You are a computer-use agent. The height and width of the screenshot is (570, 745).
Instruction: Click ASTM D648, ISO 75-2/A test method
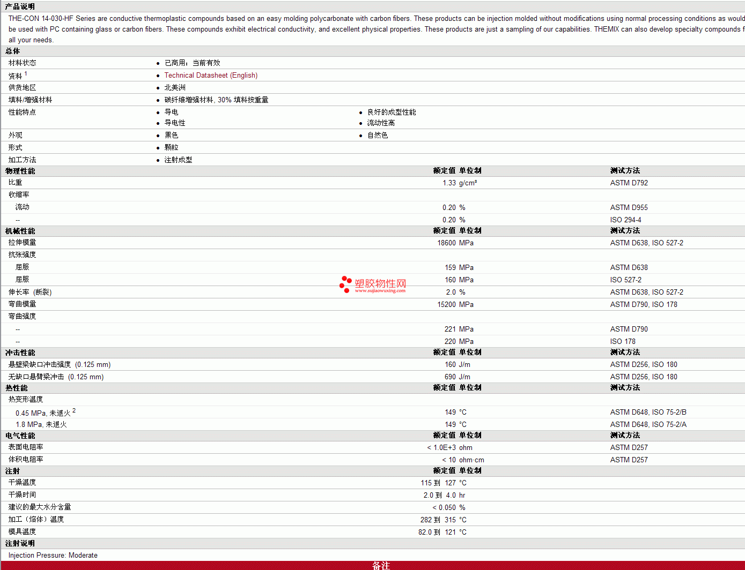(x=648, y=425)
